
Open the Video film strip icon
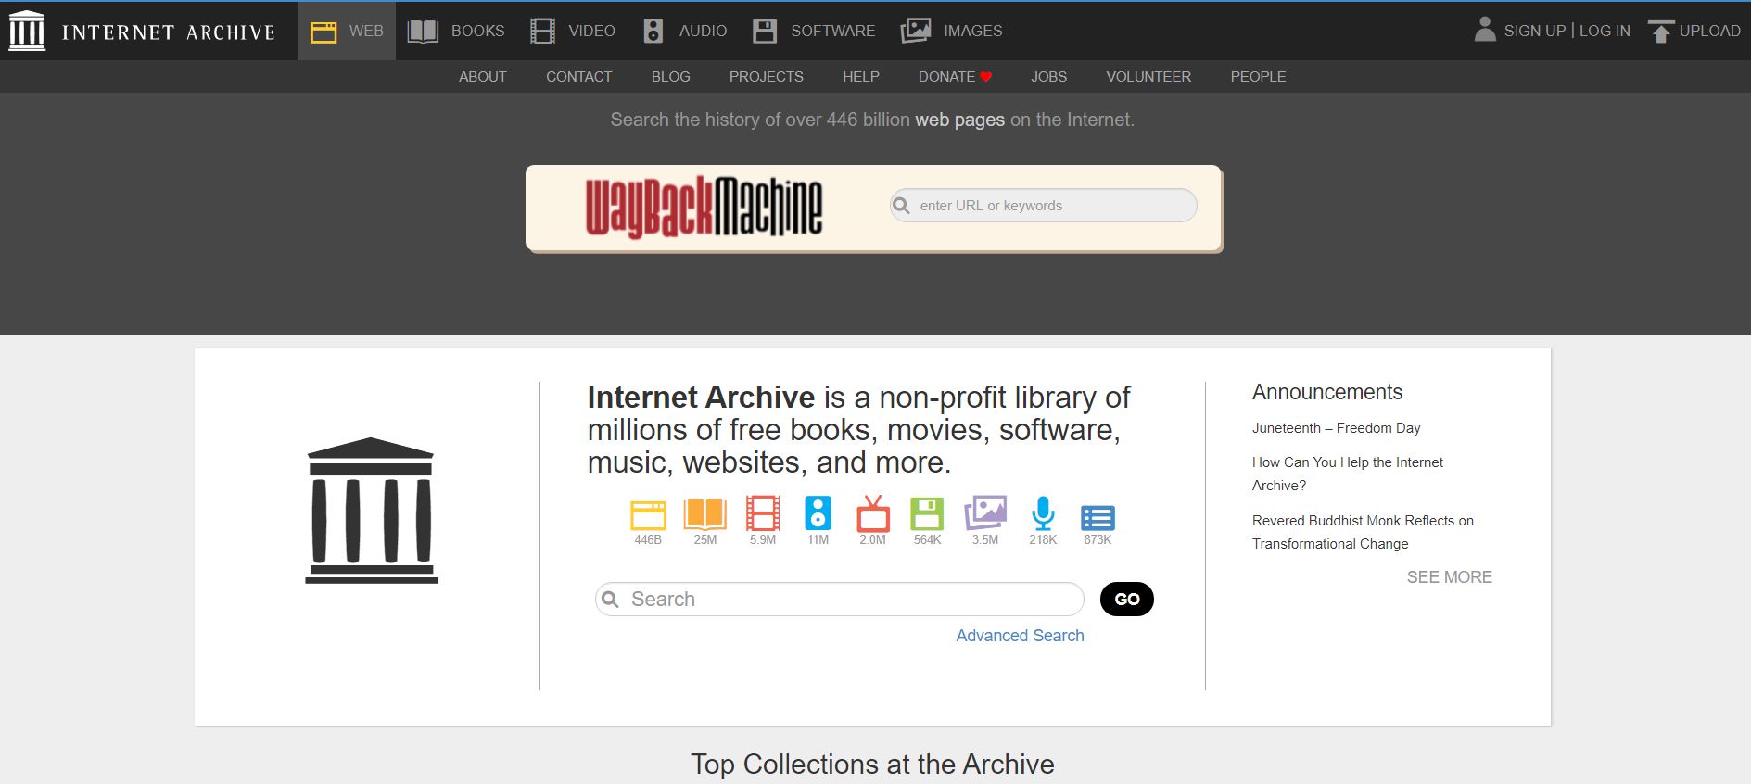pos(542,32)
